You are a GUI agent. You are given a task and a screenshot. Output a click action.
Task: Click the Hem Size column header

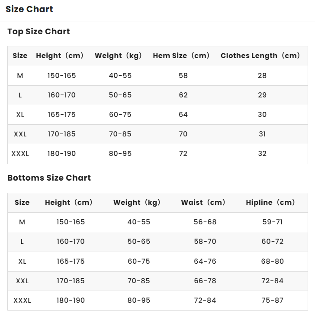point(181,56)
